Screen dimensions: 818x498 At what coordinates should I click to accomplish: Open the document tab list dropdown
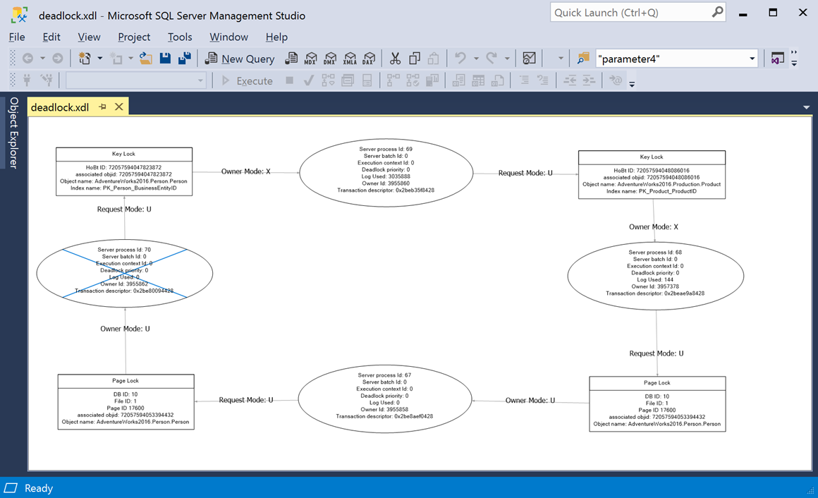click(x=806, y=107)
